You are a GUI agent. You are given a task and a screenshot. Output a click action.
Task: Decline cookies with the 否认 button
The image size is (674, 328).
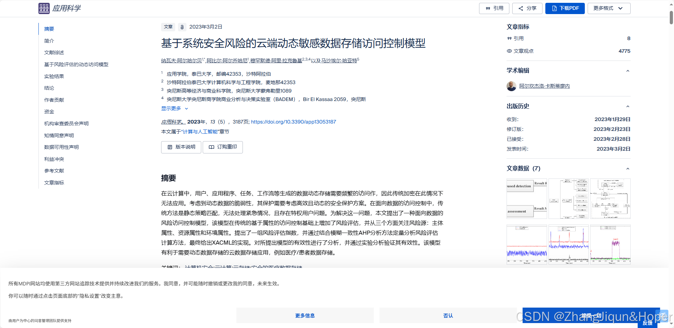click(x=447, y=315)
